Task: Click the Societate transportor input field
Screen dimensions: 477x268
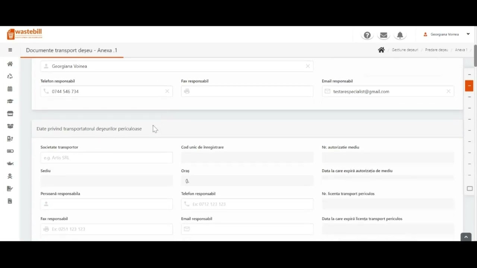Action: click(x=107, y=157)
